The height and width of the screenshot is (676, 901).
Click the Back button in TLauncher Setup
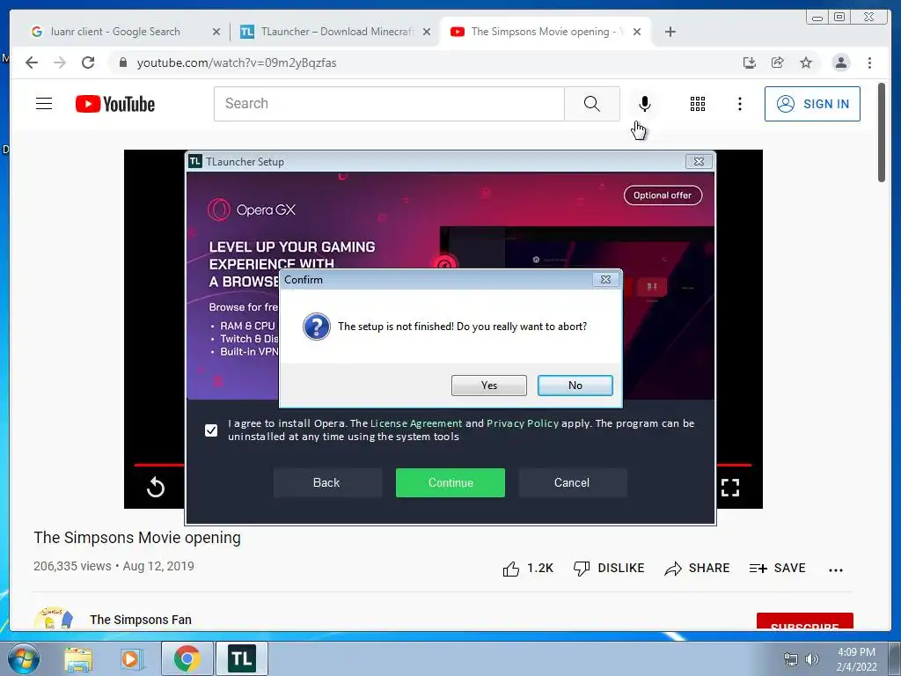pos(326,483)
